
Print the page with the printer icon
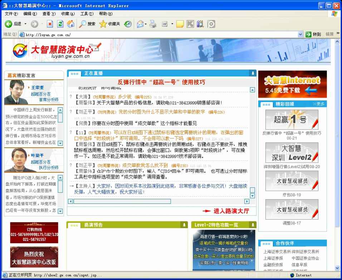pyautogui.click(x=153, y=24)
